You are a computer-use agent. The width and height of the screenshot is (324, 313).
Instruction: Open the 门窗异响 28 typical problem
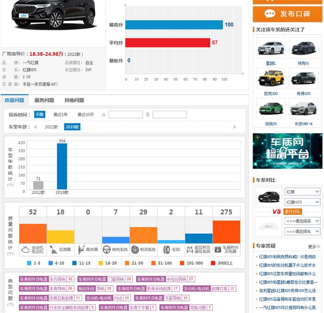[x=105, y=279]
